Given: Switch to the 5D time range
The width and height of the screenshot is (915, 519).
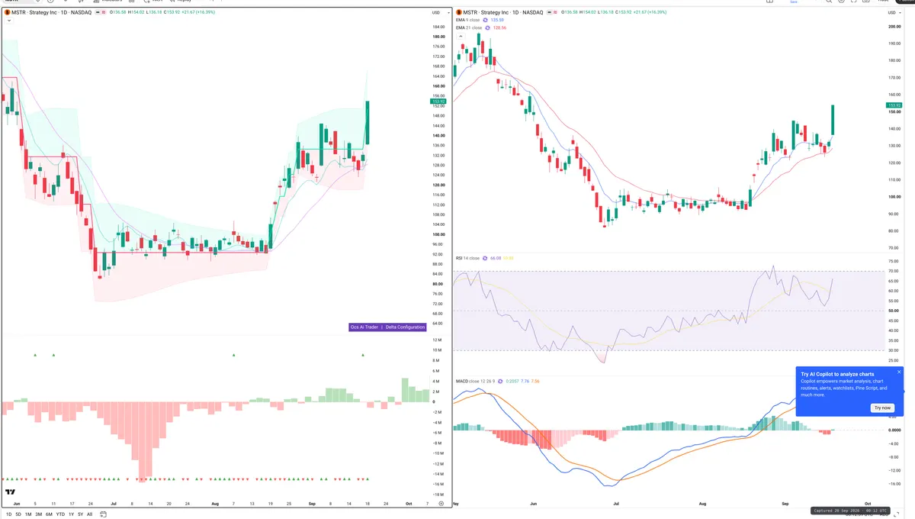Looking at the screenshot, I should [x=18, y=514].
